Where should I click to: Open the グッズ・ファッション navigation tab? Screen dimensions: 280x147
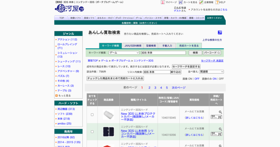tap(124, 18)
